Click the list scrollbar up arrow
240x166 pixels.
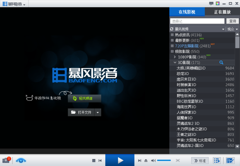tap(237, 34)
